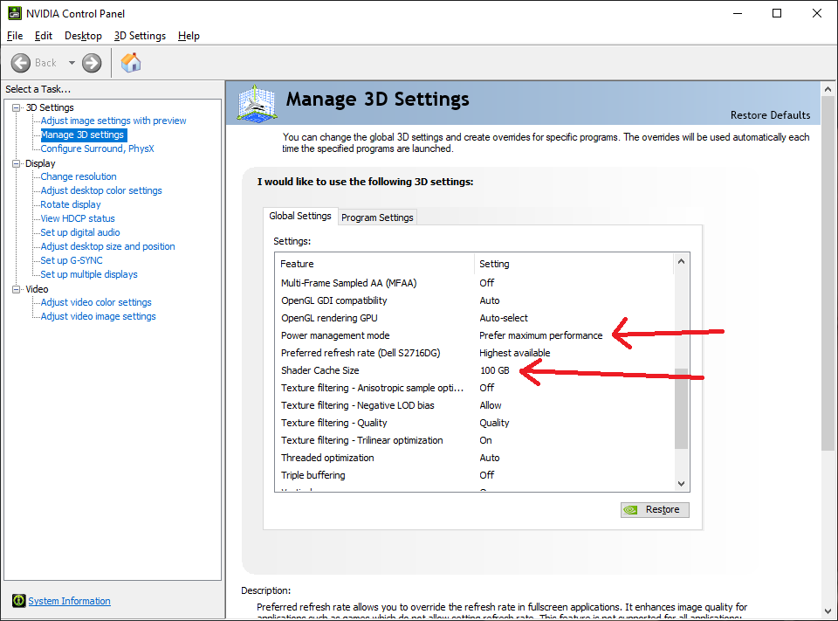This screenshot has width=838, height=621.
Task: Click the Home icon in the toolbar
Action: [131, 63]
